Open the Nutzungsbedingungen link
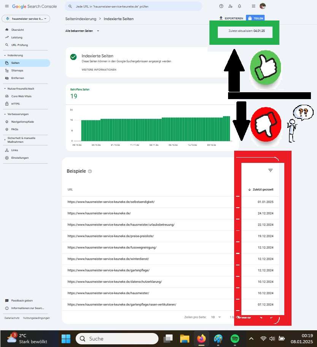The image size is (317, 347). 36,318
